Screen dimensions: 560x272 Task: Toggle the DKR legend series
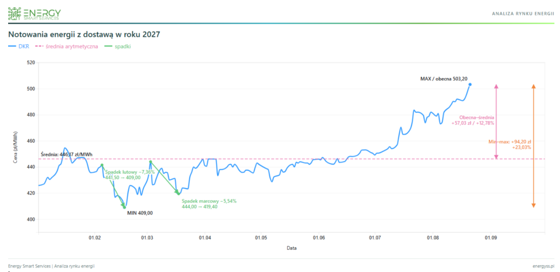click(19, 46)
